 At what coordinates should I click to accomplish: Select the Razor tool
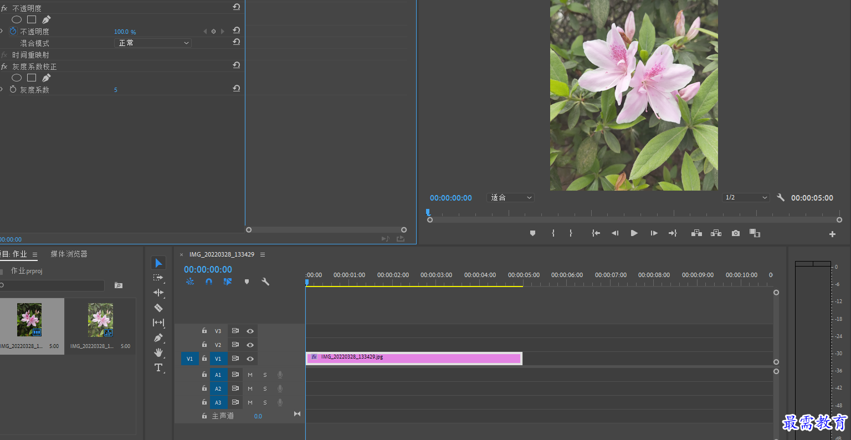coord(158,308)
